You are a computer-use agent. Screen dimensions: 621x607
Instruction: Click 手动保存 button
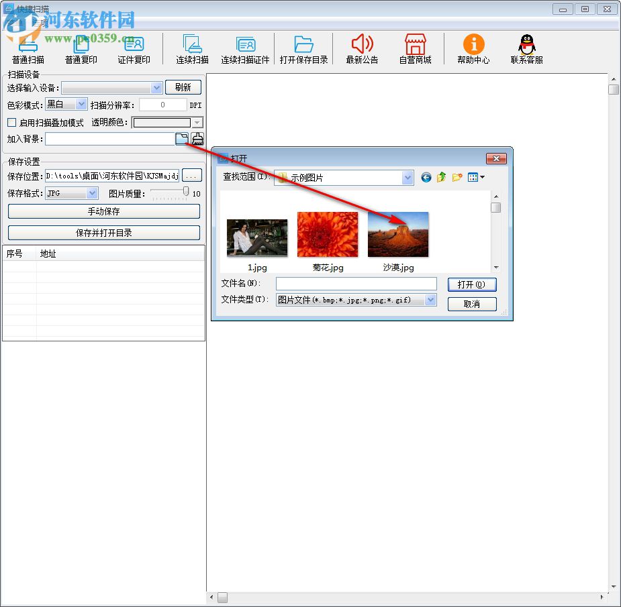point(104,211)
